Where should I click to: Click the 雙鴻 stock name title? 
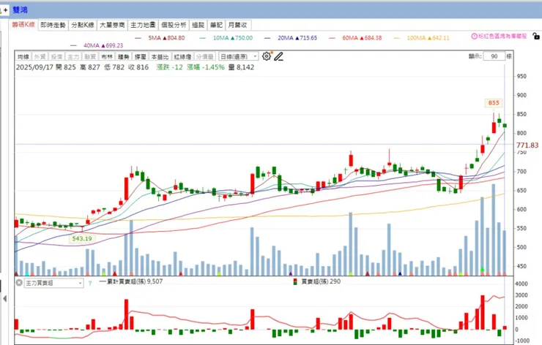[20, 10]
